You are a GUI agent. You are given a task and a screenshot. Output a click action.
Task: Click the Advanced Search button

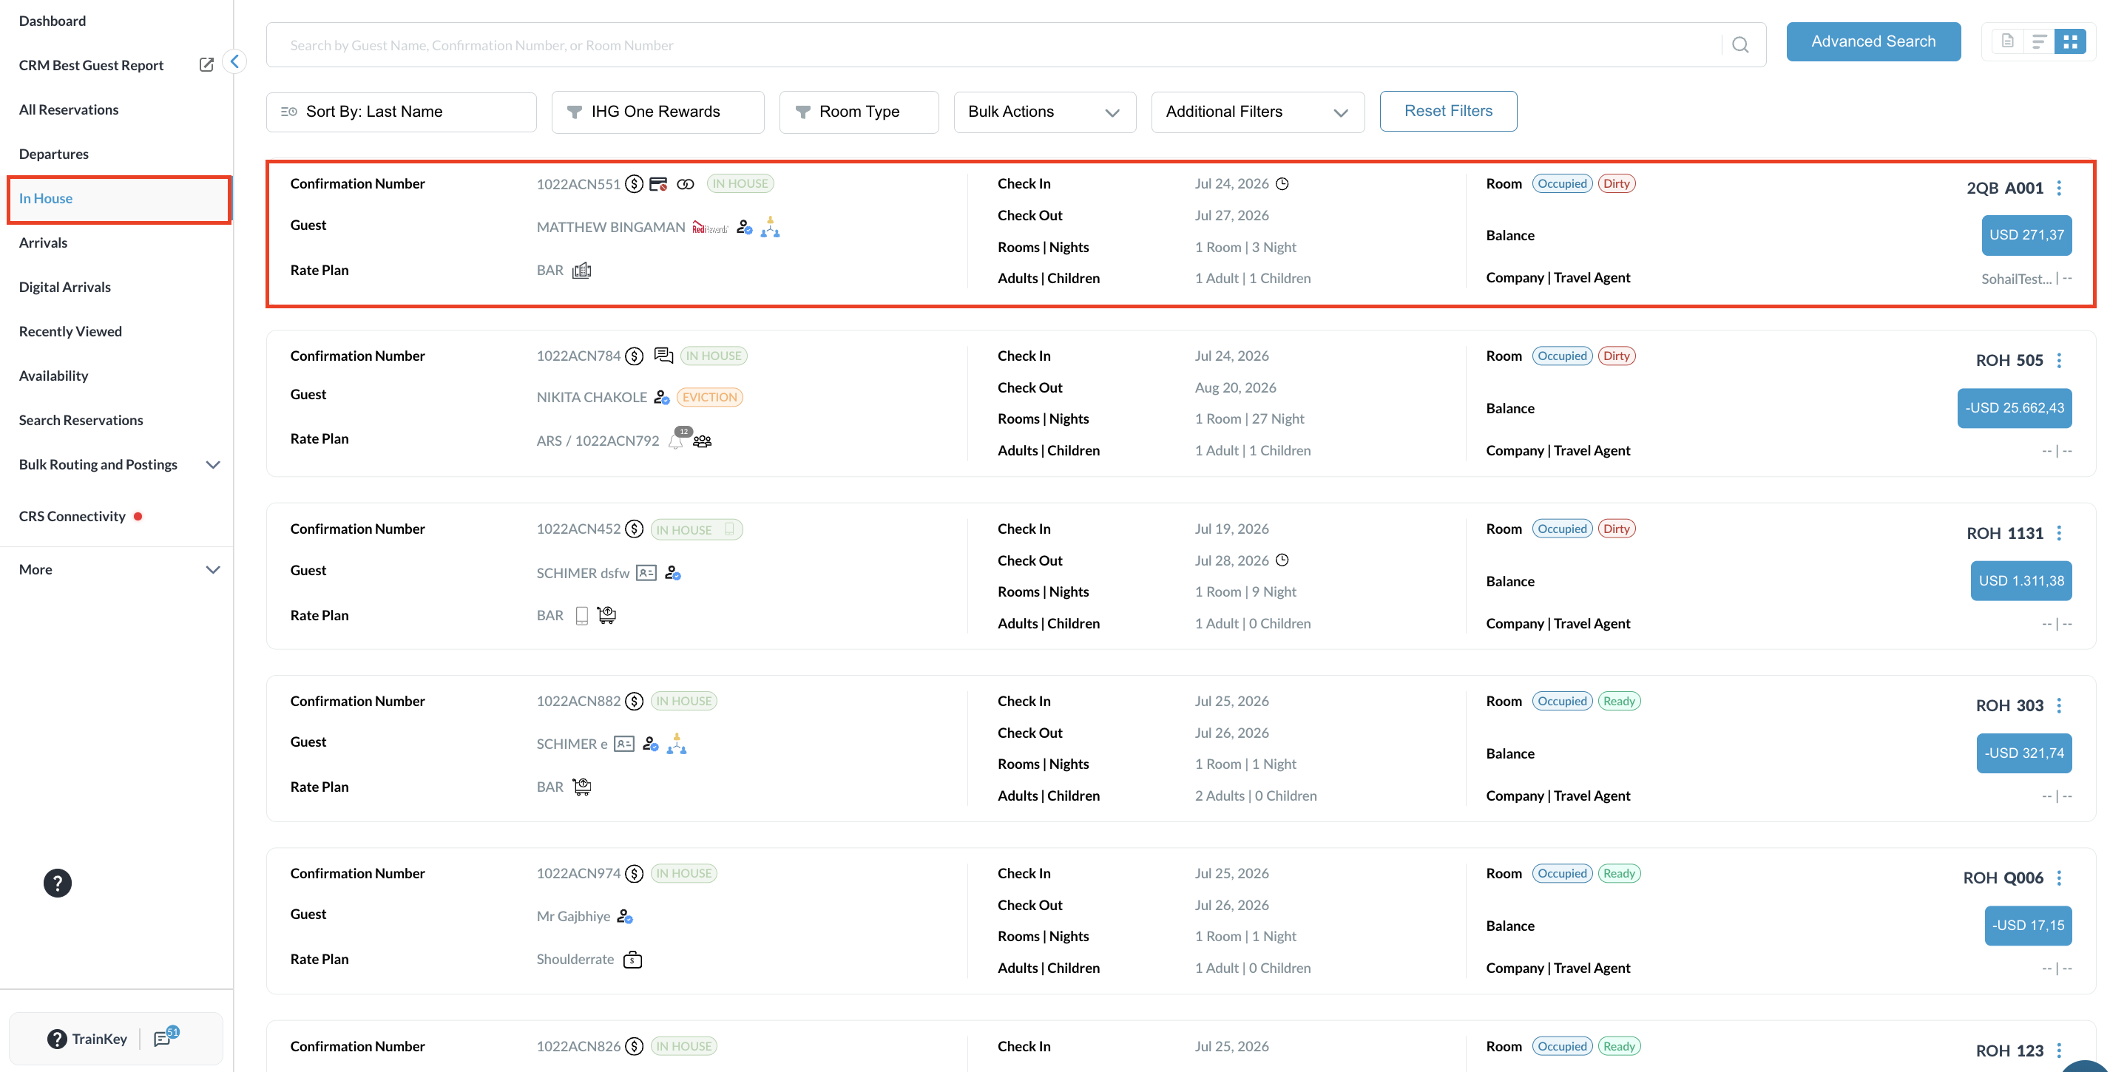pyautogui.click(x=1873, y=41)
